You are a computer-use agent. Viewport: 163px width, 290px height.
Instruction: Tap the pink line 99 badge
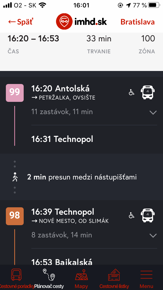click(15, 92)
